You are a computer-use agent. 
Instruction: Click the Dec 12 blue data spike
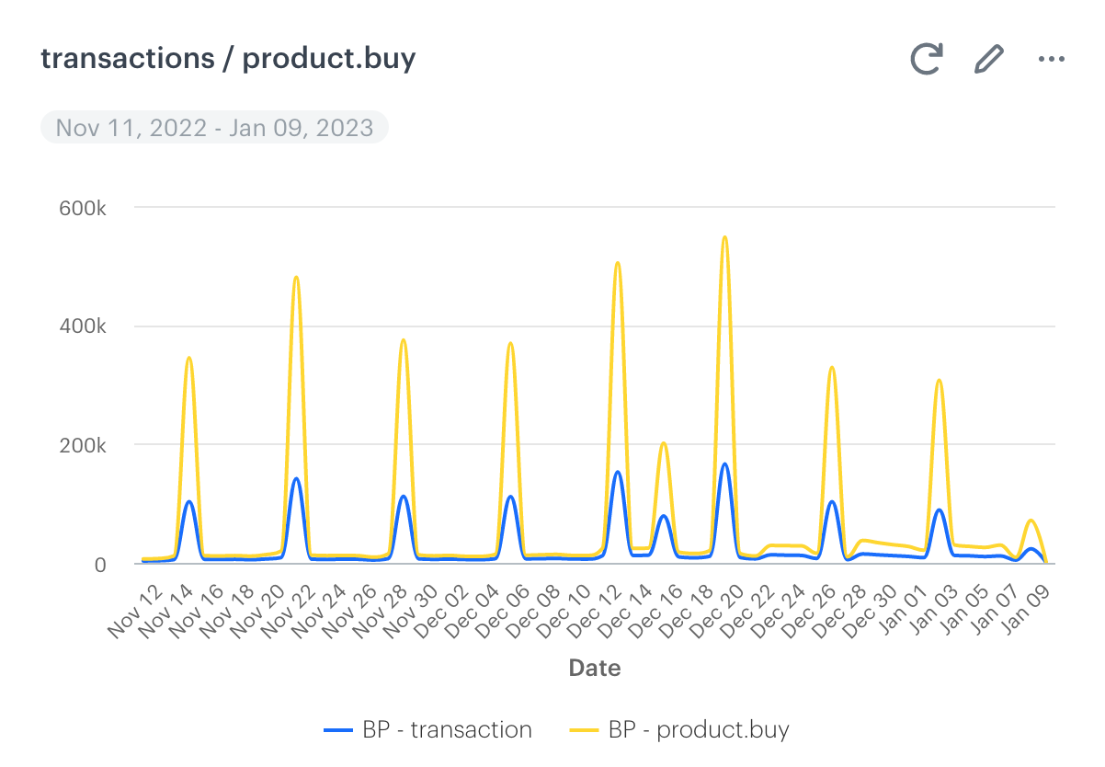pos(618,474)
